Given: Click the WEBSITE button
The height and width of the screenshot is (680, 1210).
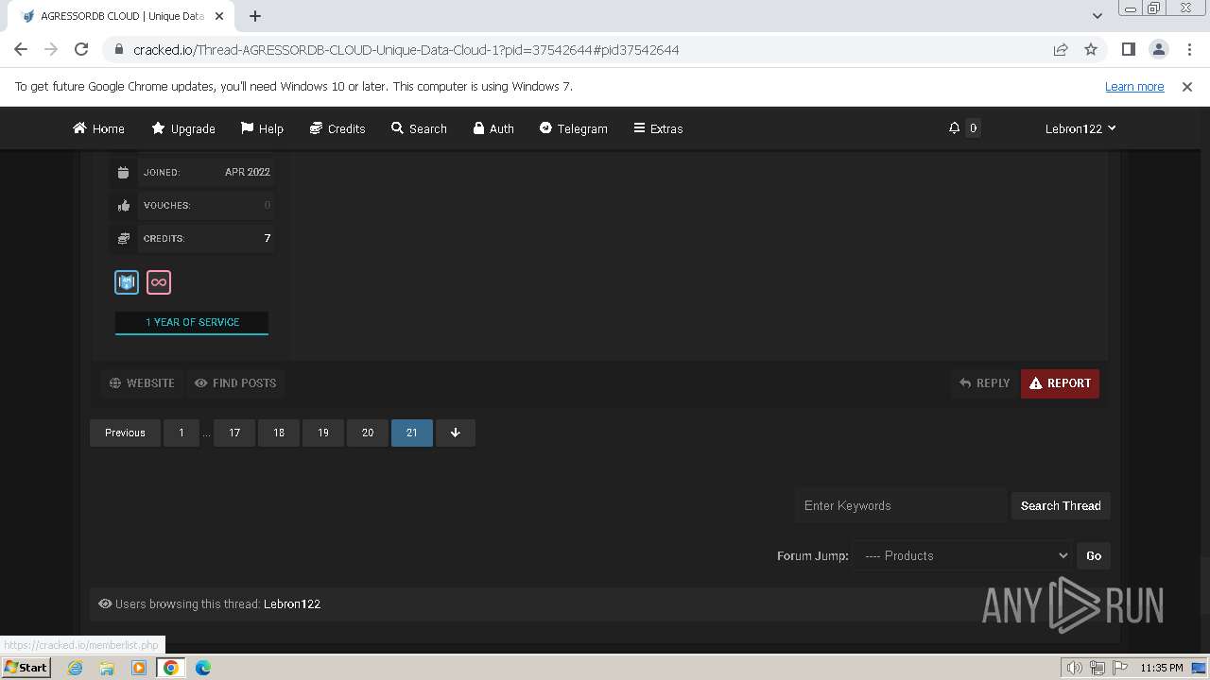Looking at the screenshot, I should [142, 383].
